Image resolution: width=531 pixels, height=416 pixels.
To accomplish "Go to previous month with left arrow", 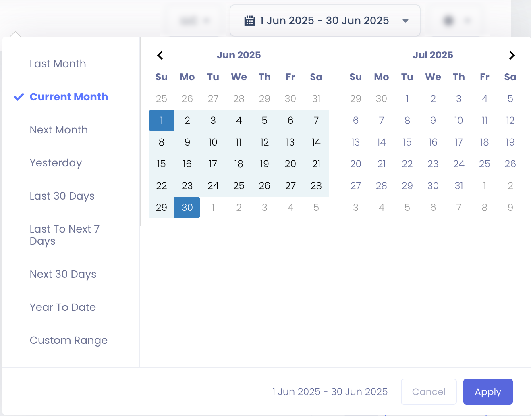I will (160, 55).
